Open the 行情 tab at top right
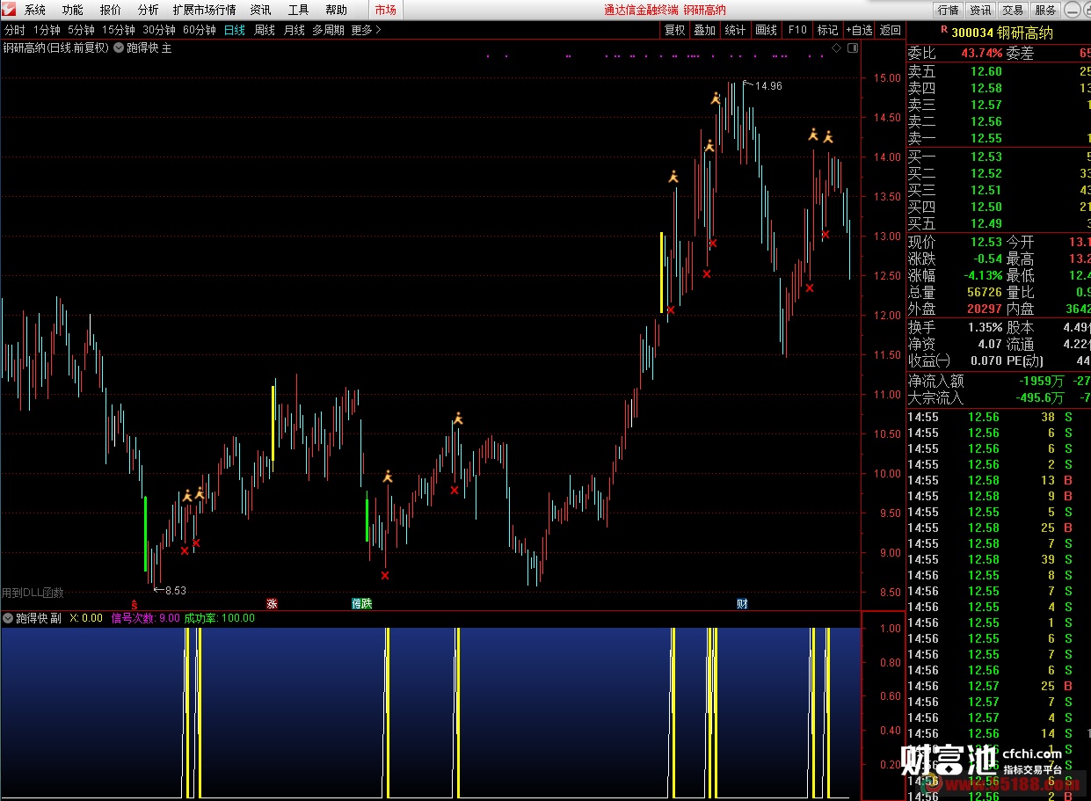 point(948,10)
